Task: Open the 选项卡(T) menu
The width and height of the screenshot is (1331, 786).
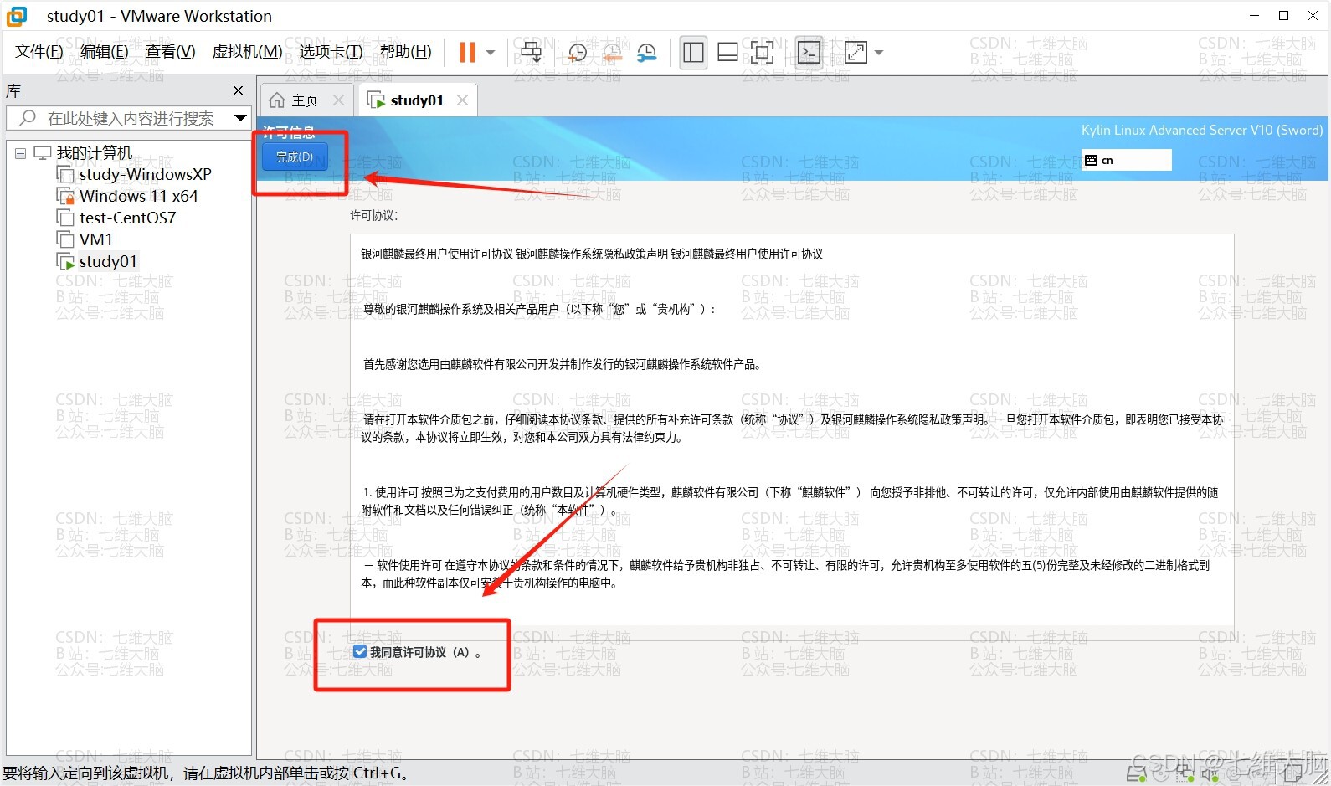Action: pos(331,52)
